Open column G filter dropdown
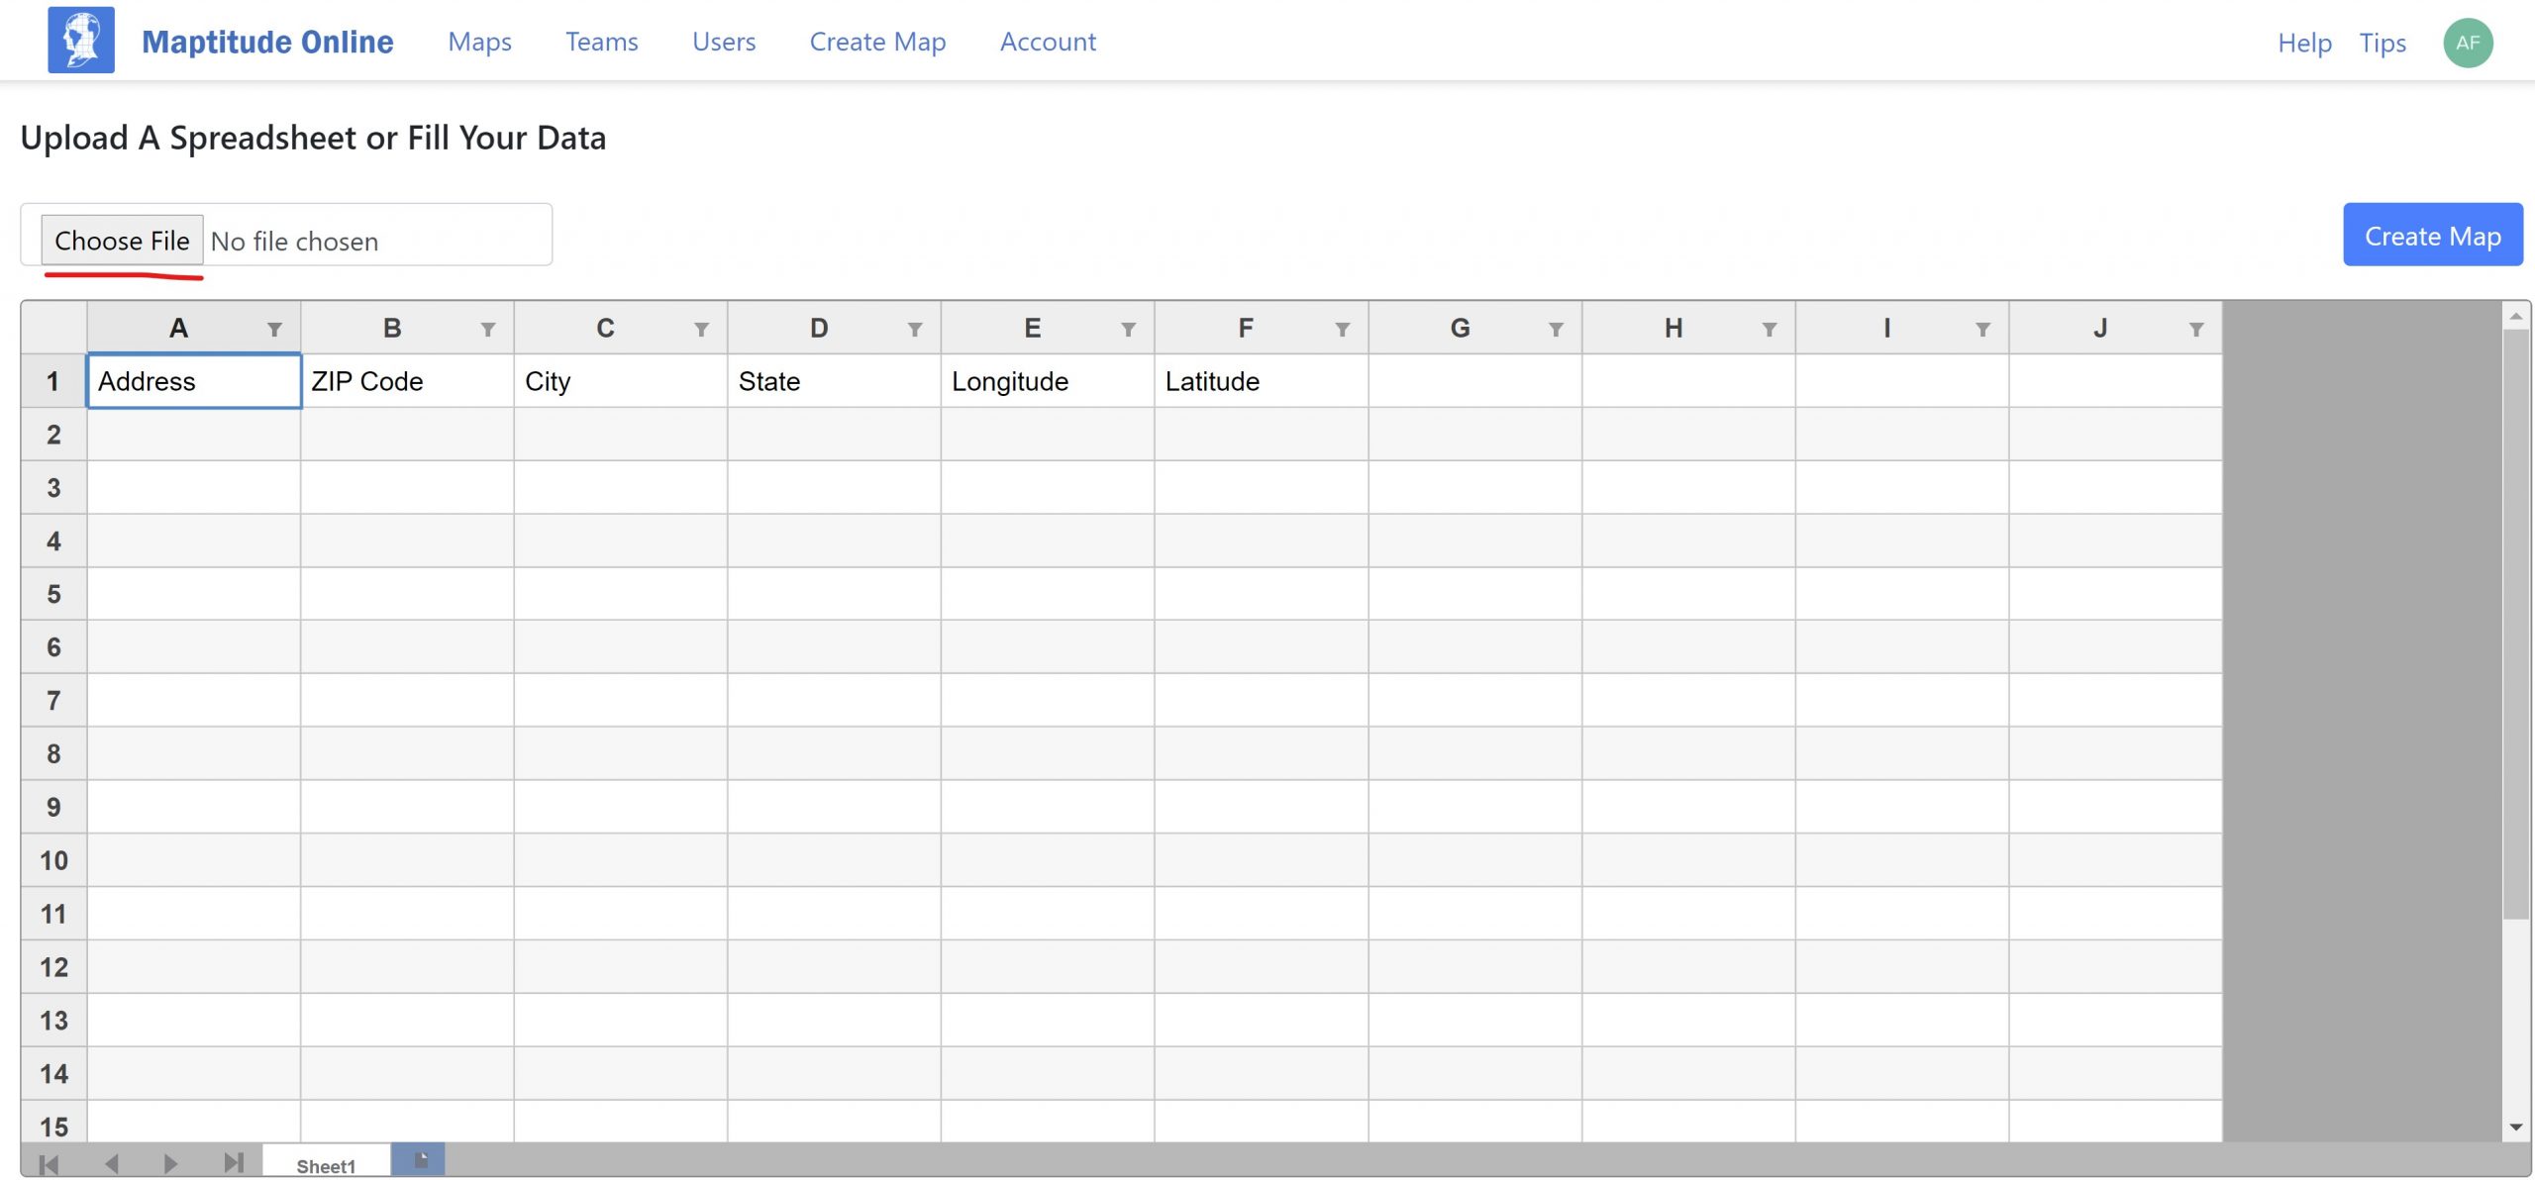This screenshot has height=1180, width=2535. (x=1555, y=329)
